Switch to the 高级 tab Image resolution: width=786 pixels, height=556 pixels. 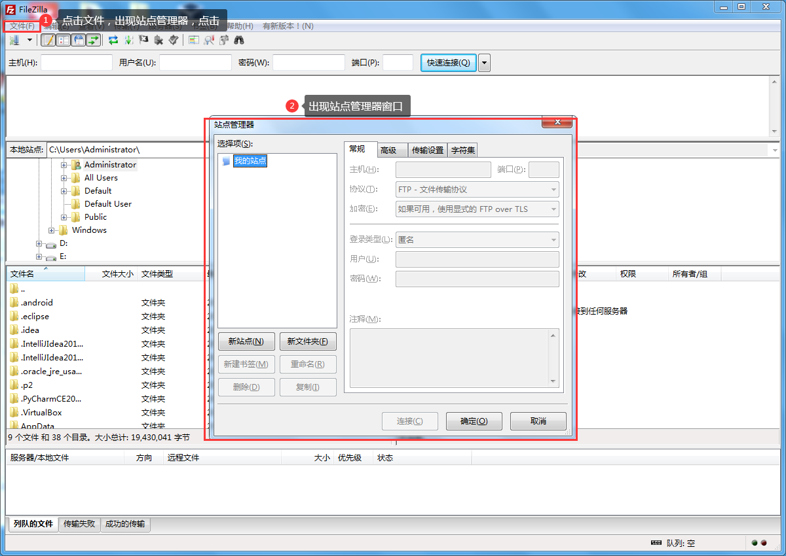(391, 150)
